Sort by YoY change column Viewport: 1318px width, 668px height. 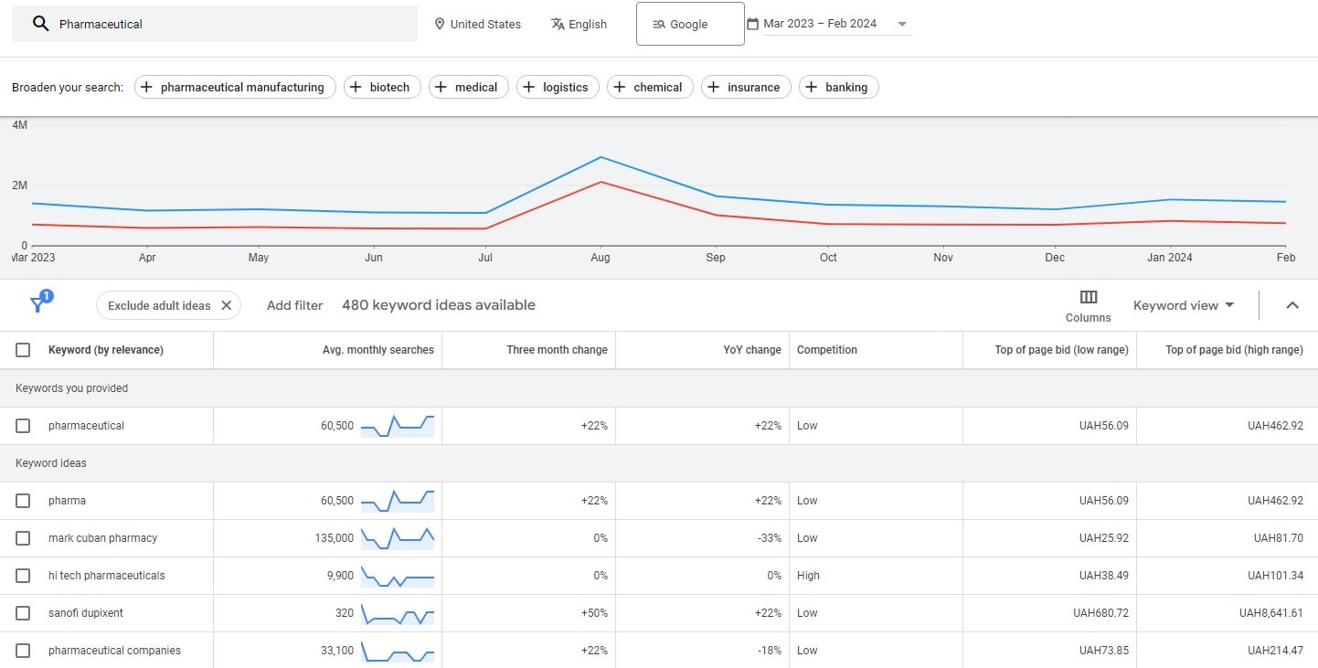(x=752, y=350)
